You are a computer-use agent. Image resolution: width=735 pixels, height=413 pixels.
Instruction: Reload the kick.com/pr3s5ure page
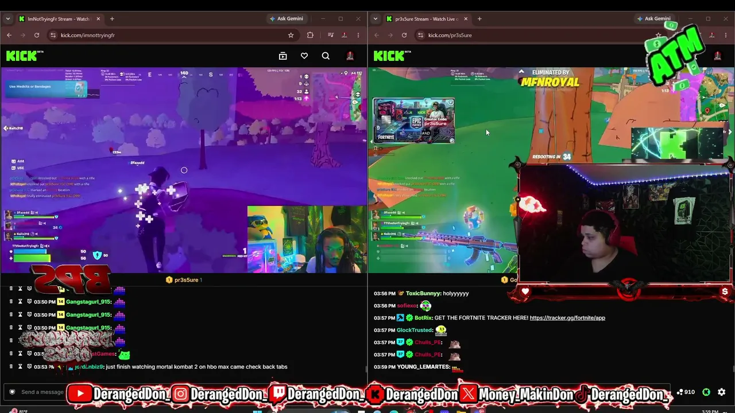click(404, 35)
